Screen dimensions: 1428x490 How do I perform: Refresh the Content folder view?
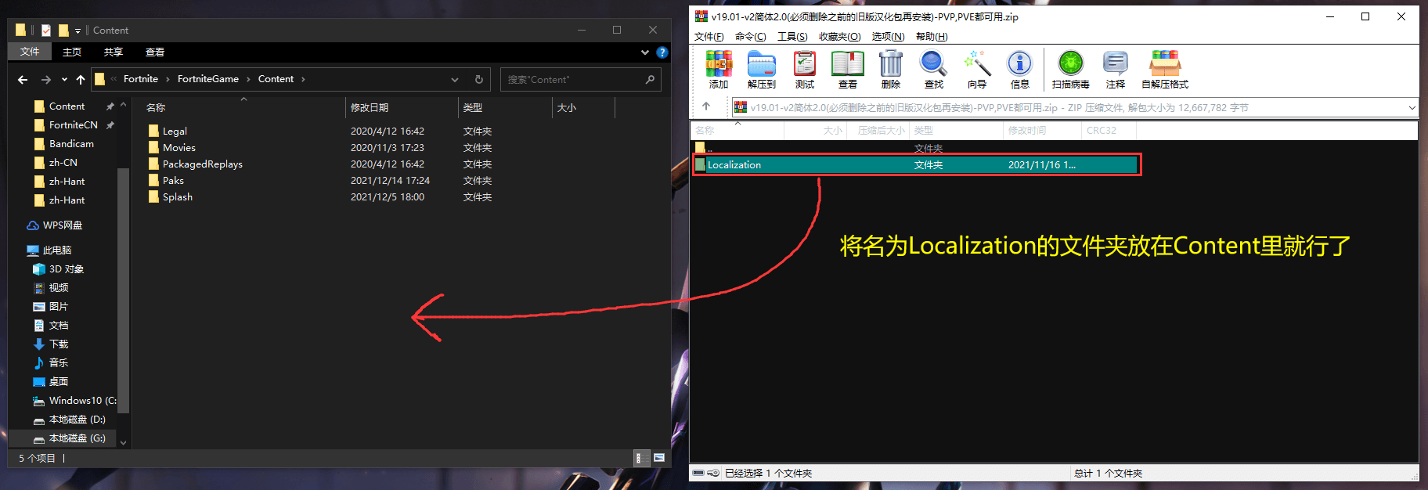click(479, 79)
